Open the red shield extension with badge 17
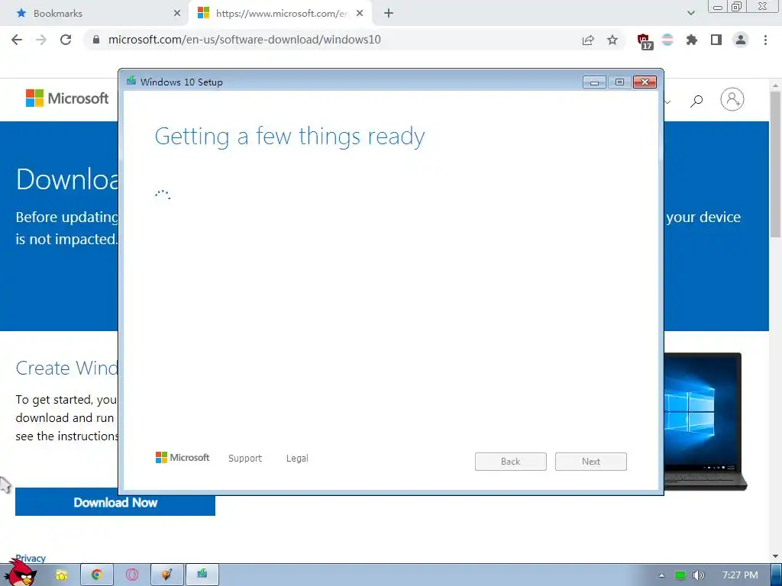 (645, 41)
